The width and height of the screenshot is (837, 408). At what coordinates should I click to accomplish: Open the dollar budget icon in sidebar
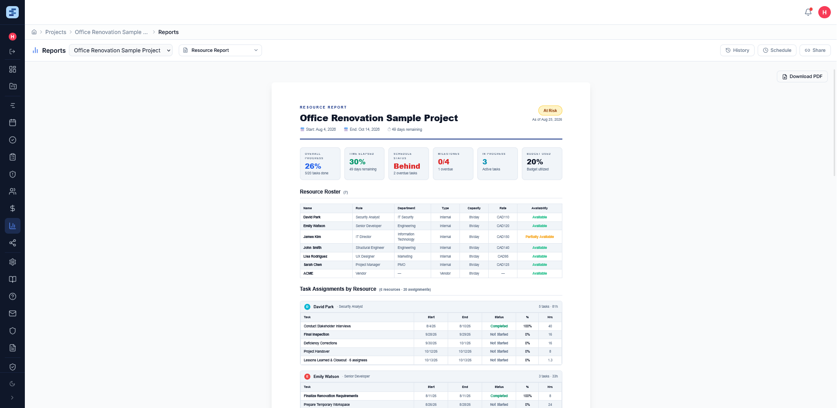tap(13, 208)
